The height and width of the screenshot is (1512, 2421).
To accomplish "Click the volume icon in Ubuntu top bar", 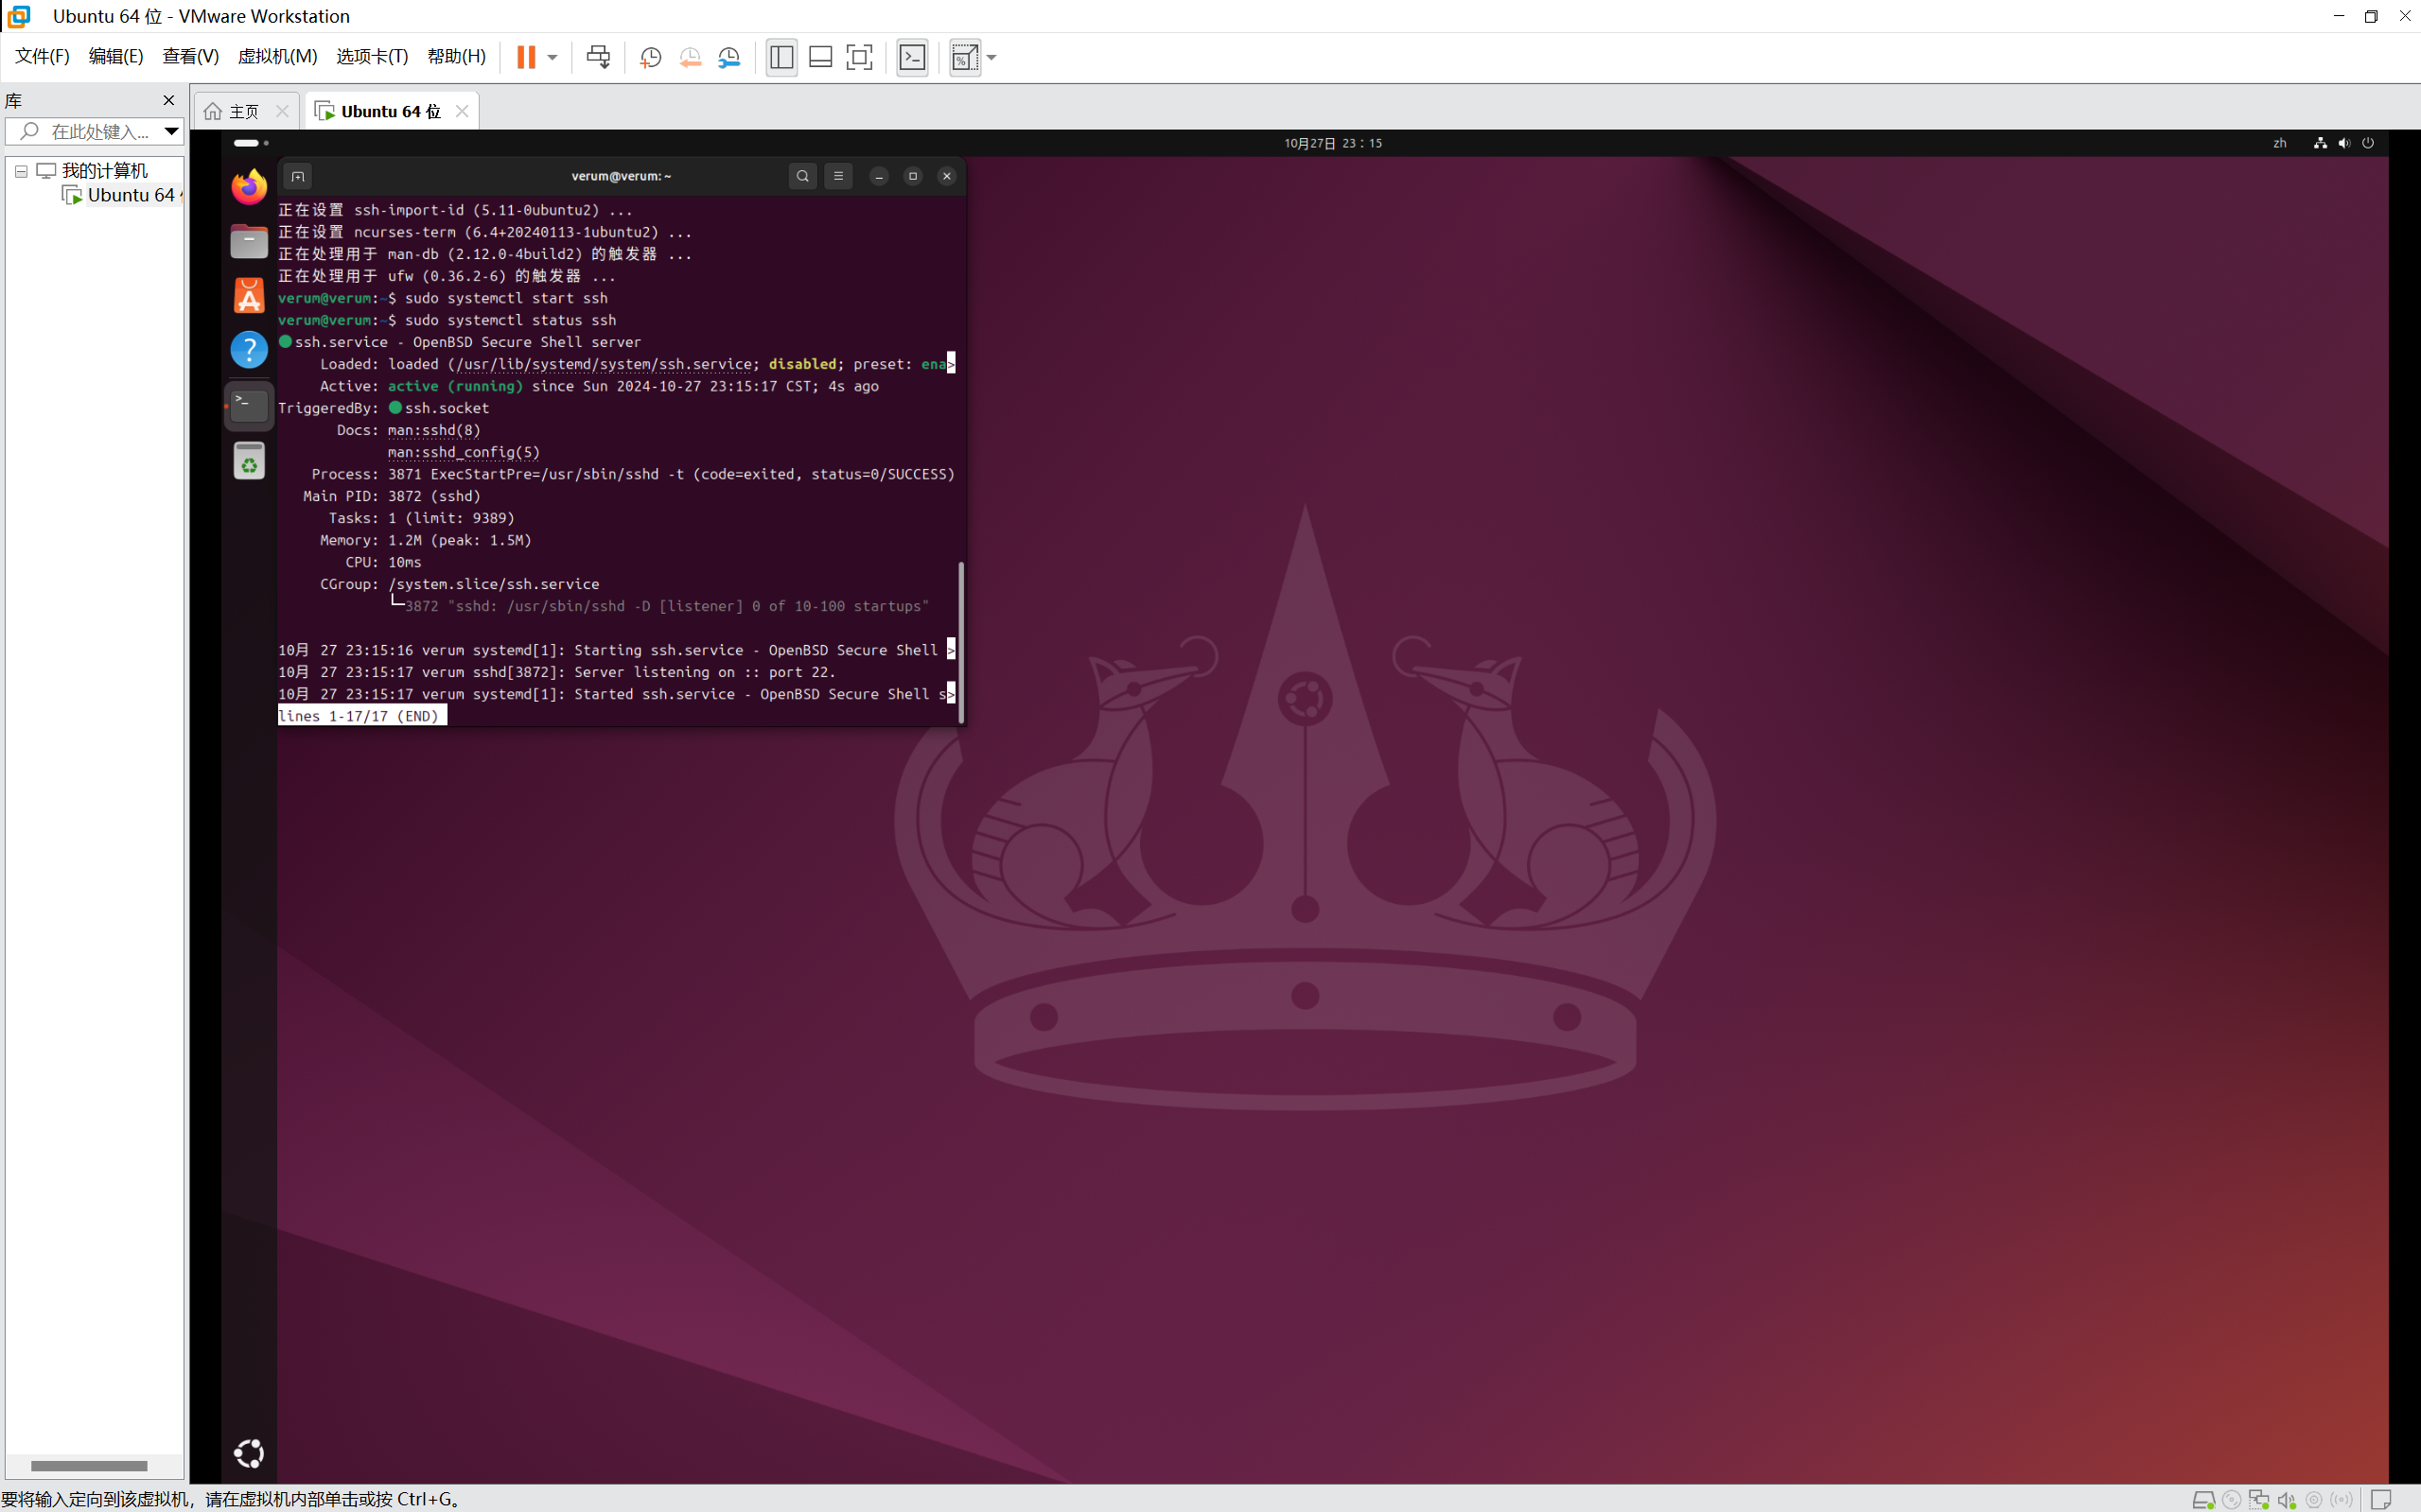I will click(2344, 143).
